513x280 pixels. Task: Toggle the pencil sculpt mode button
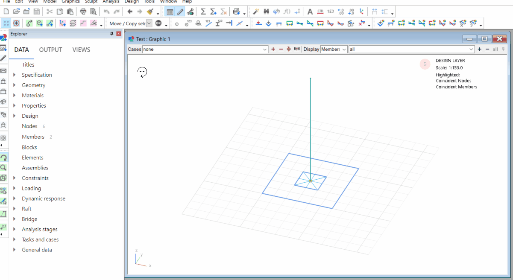tap(180, 12)
